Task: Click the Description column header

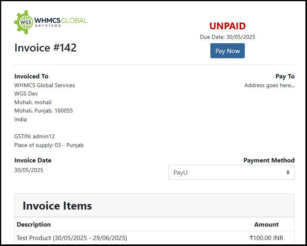Action: (34, 224)
